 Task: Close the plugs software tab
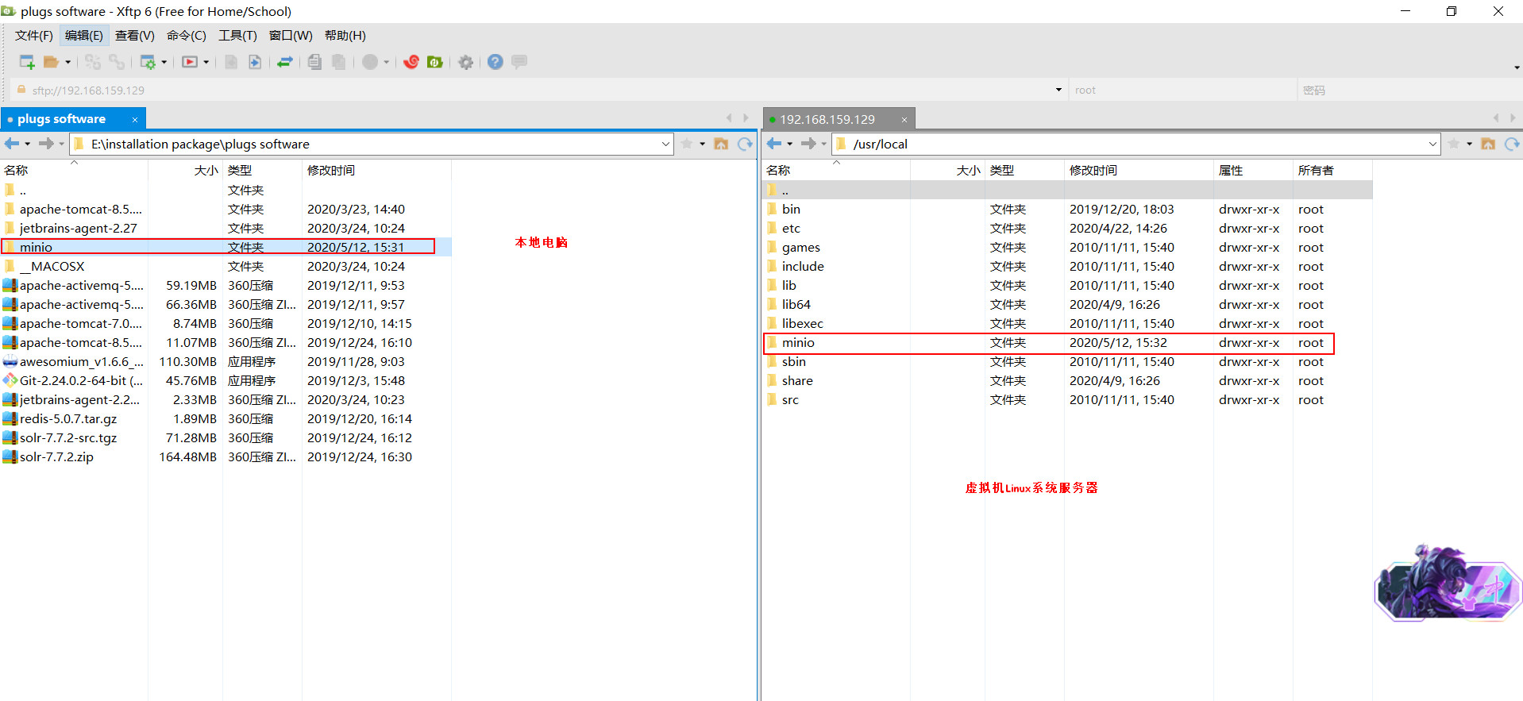coord(135,120)
